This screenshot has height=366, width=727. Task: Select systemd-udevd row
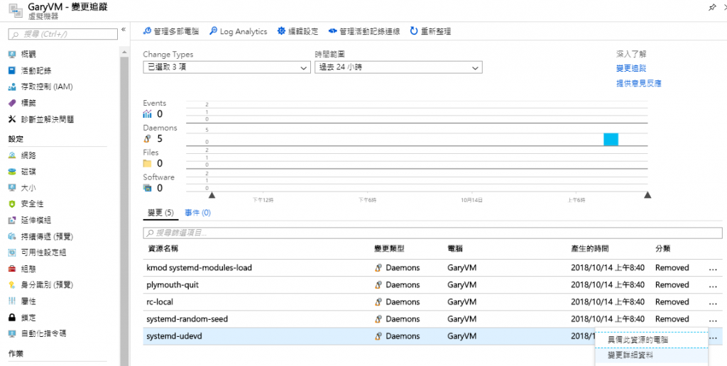click(432, 336)
